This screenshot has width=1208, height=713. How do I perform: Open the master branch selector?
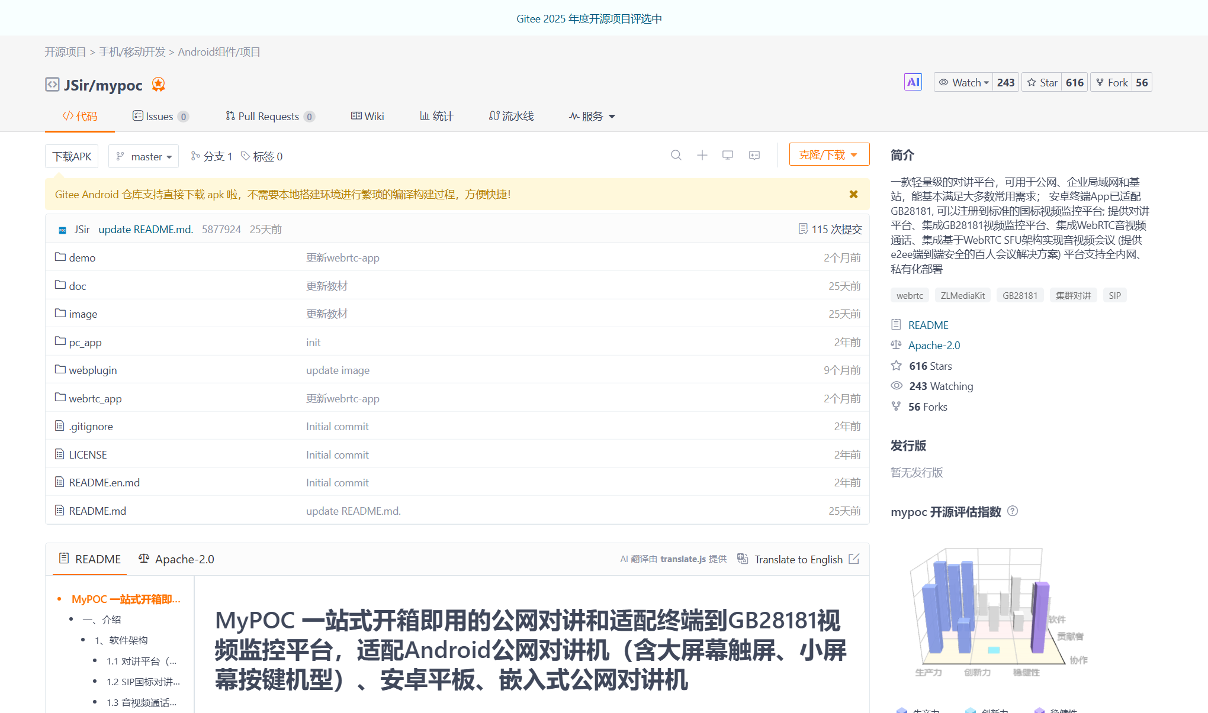pyautogui.click(x=143, y=156)
